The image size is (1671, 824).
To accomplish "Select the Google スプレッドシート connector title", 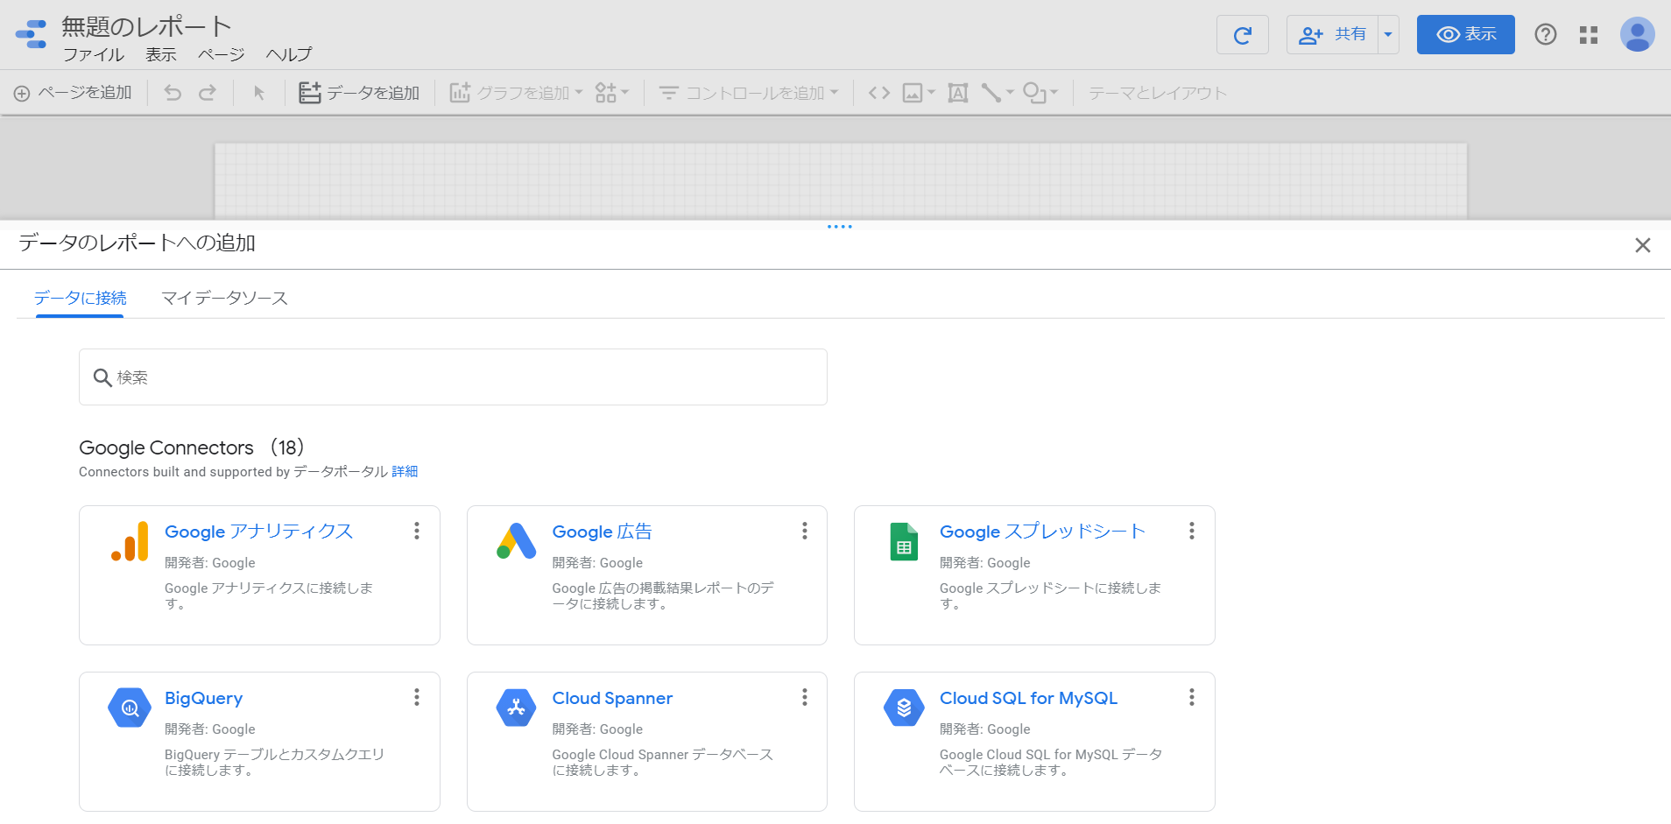I will point(1042,532).
